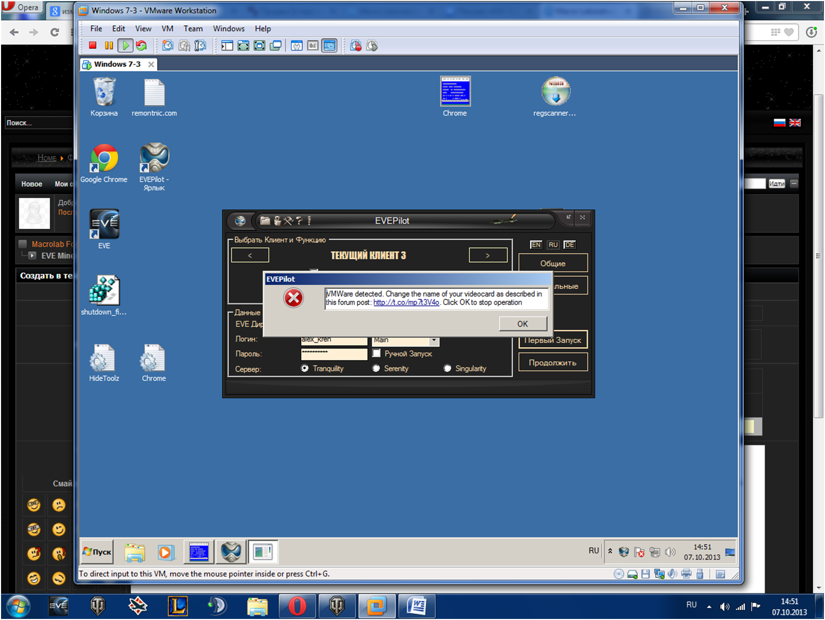Select the Google Chrome desktop shortcut
The height and width of the screenshot is (620, 825).
(x=104, y=163)
